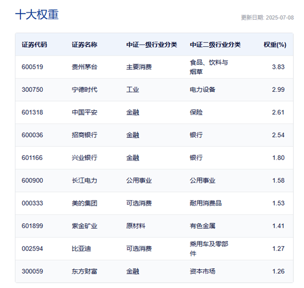Image resolution: width=304 pixels, height=288 pixels.
Task: Click weight value 1.53
Action: click(278, 203)
